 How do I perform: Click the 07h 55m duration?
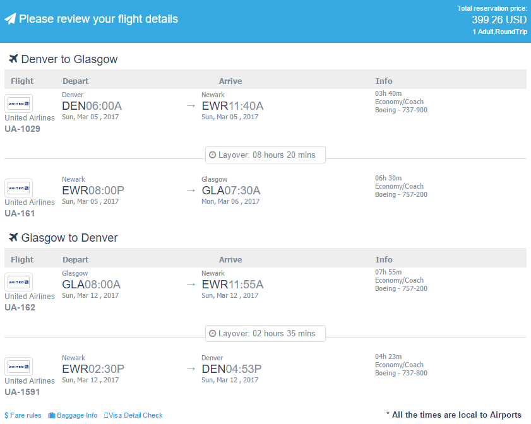(388, 272)
